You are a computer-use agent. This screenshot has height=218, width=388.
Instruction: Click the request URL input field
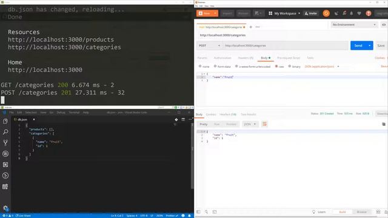[x=286, y=45]
